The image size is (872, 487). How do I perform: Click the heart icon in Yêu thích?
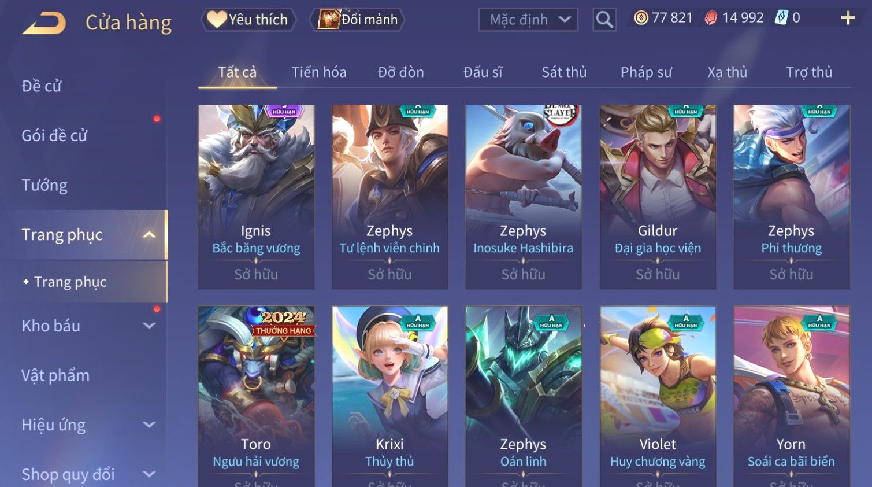point(217,20)
